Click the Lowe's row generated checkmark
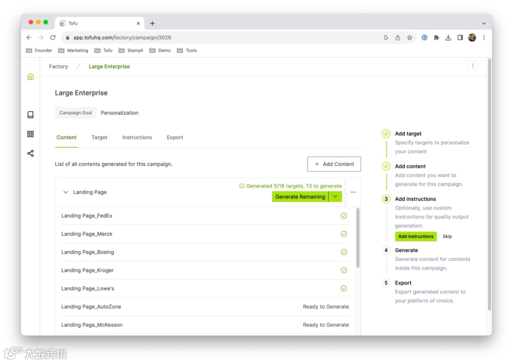 click(343, 289)
